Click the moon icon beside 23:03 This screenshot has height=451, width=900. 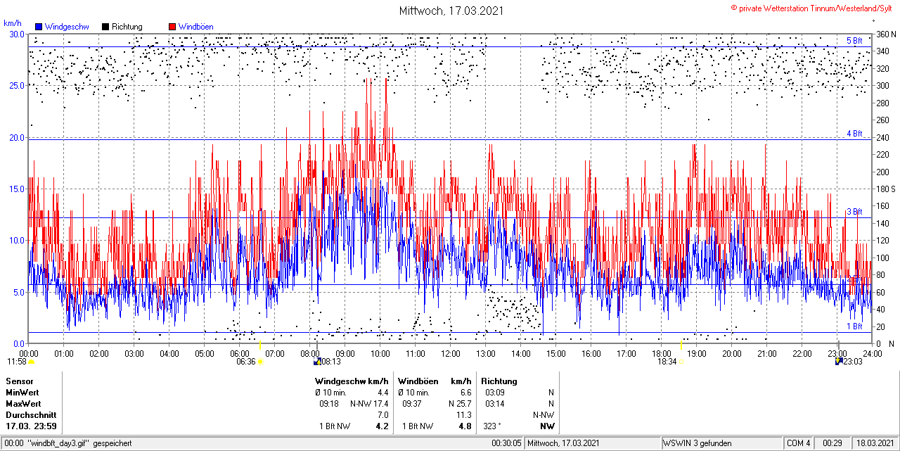[838, 362]
